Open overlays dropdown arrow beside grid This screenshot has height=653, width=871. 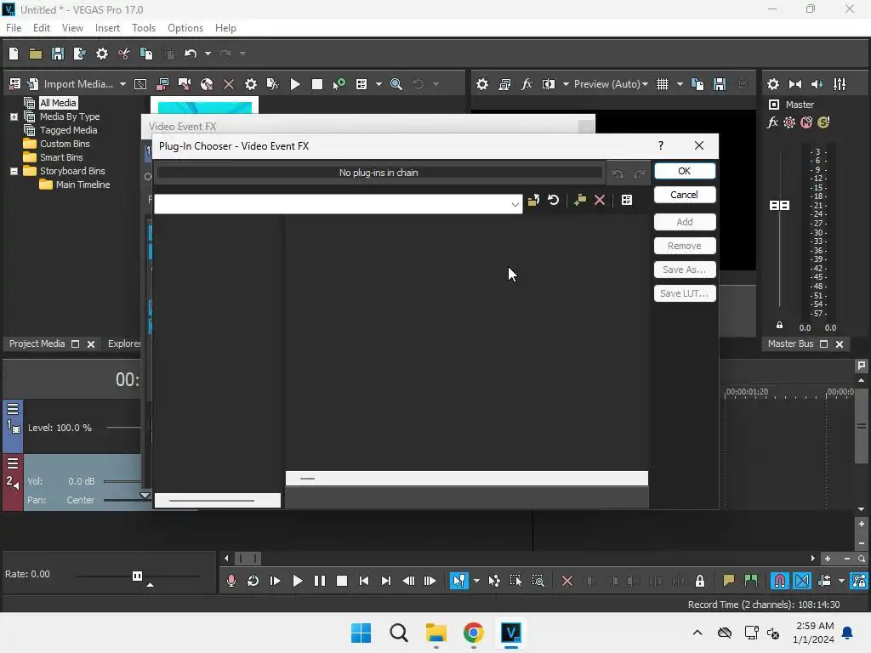click(x=680, y=84)
